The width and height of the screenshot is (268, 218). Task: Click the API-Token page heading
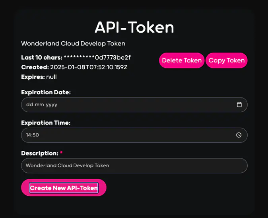tap(134, 27)
